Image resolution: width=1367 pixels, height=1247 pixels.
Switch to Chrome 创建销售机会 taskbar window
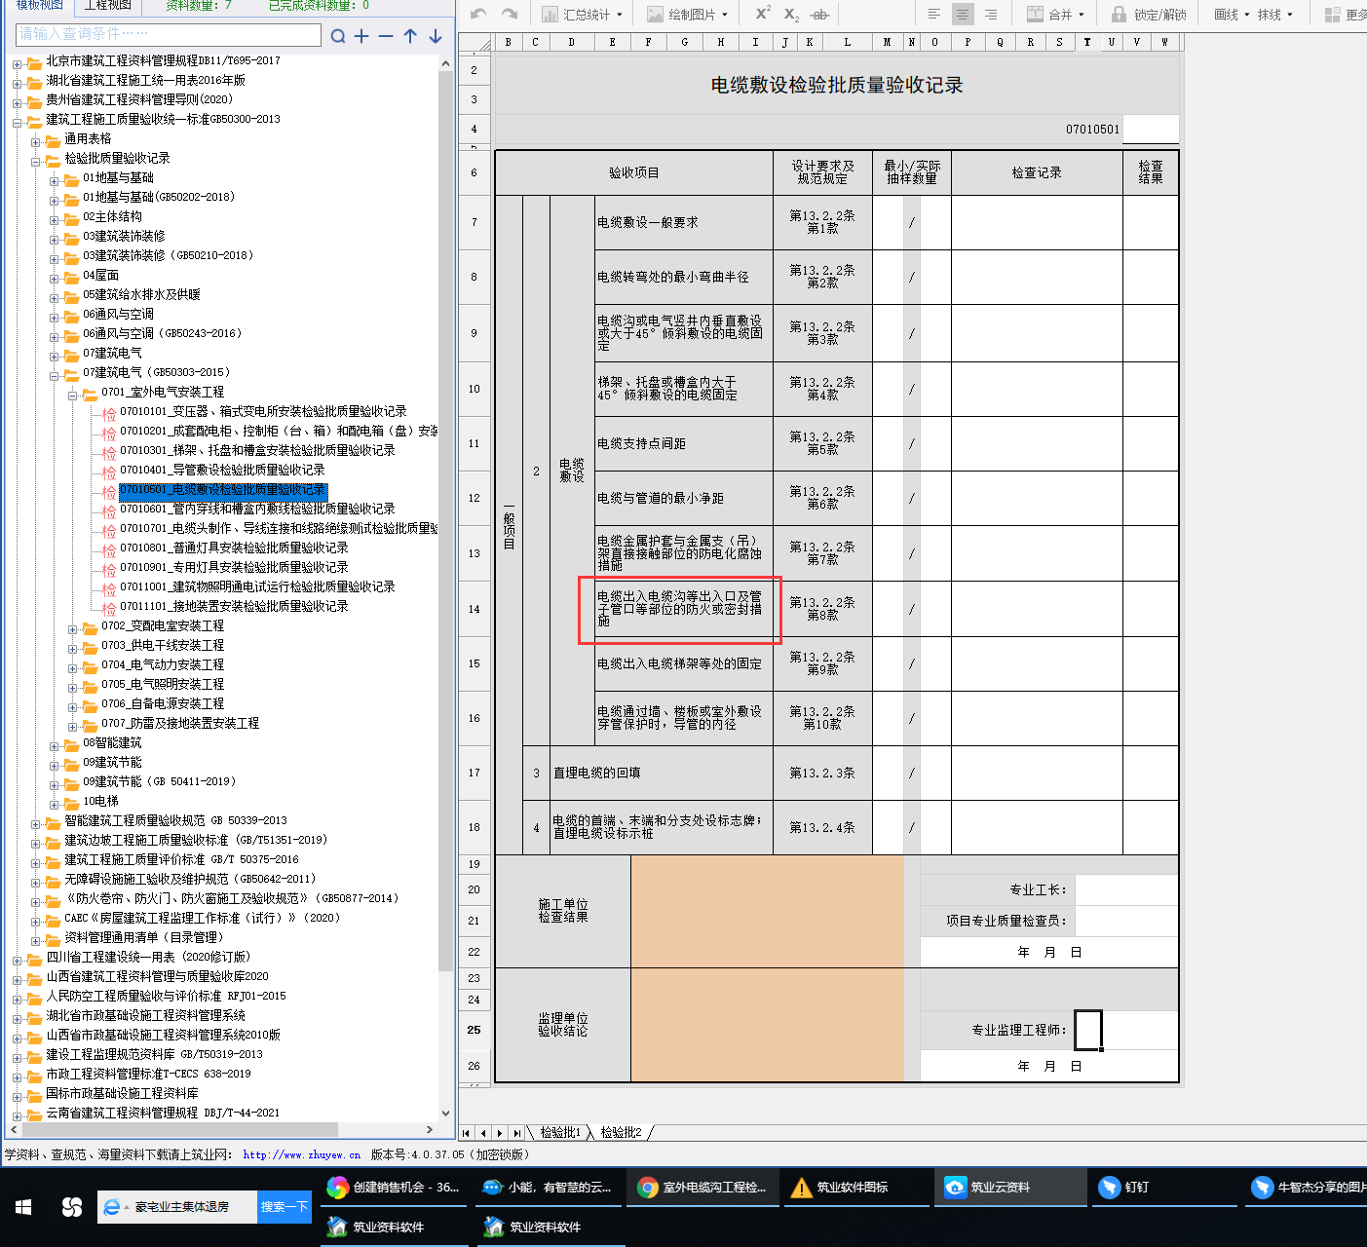pos(395,1187)
